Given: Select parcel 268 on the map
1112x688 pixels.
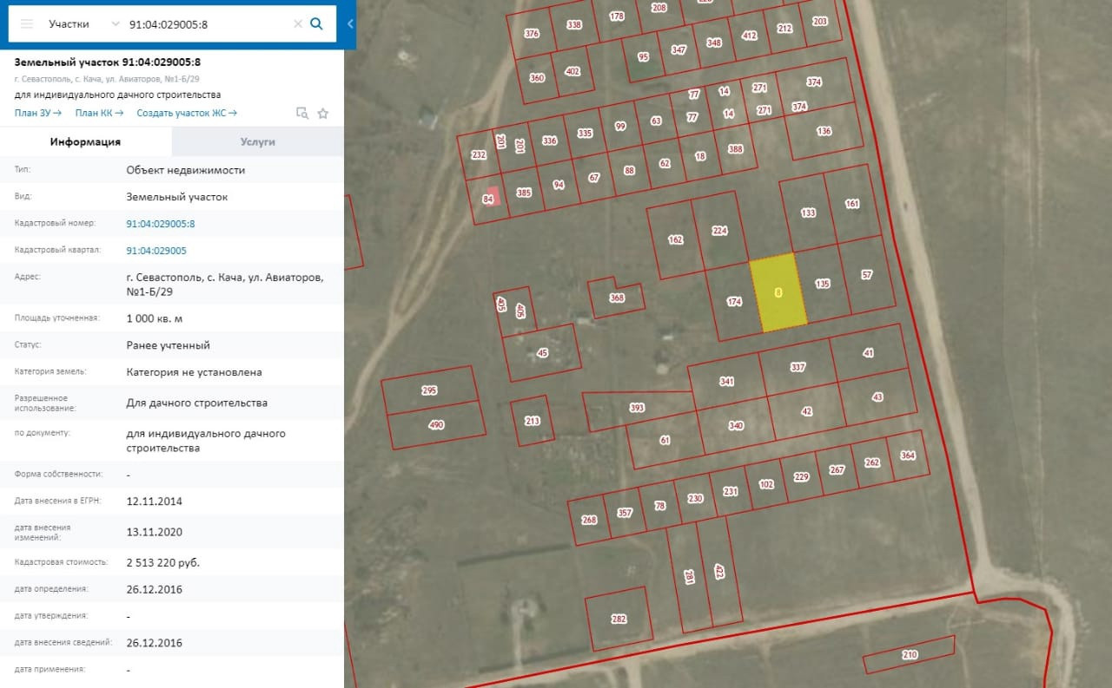Looking at the screenshot, I should 589,520.
